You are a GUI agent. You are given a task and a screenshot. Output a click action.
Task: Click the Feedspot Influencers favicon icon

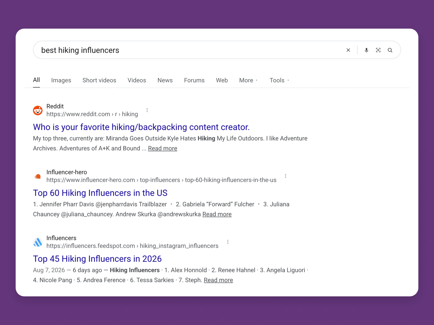(x=38, y=242)
